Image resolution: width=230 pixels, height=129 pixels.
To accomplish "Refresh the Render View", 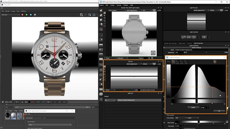I will tap(152, 58).
